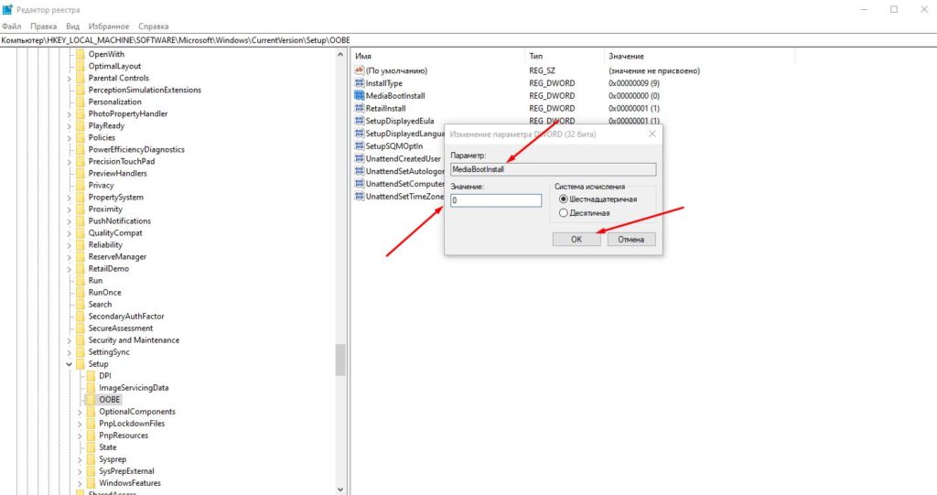Select the Шестнадцатеричная radio button
Viewport: 937px width, 495px height.
(563, 199)
